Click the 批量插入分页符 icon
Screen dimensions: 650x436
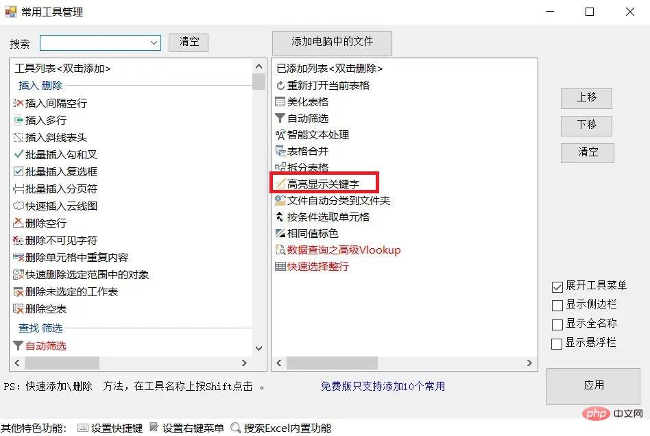click(x=19, y=189)
